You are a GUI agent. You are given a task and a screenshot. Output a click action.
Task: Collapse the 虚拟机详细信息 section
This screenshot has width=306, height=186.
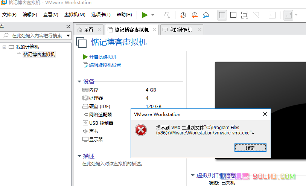[x=193, y=175]
